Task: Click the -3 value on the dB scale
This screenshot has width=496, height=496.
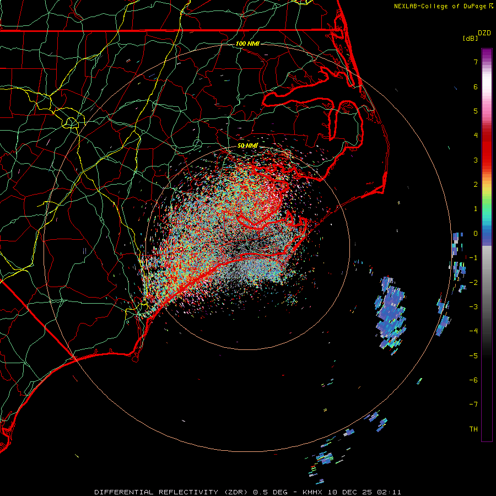Action: pos(473,307)
